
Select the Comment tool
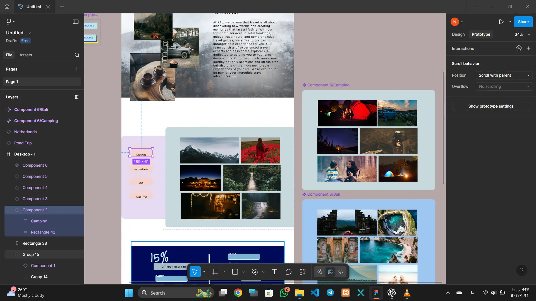(x=289, y=272)
